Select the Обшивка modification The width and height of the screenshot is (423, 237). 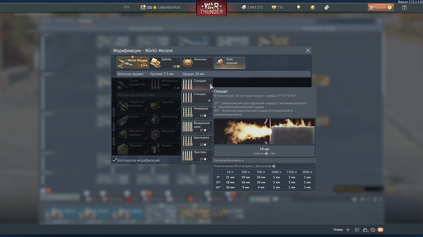132,149
